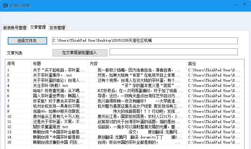Viewport: 251px width, 149px height.
Task: Click content cell 台词：听说中国的茶叶全都是假的
Action: tap(139, 142)
